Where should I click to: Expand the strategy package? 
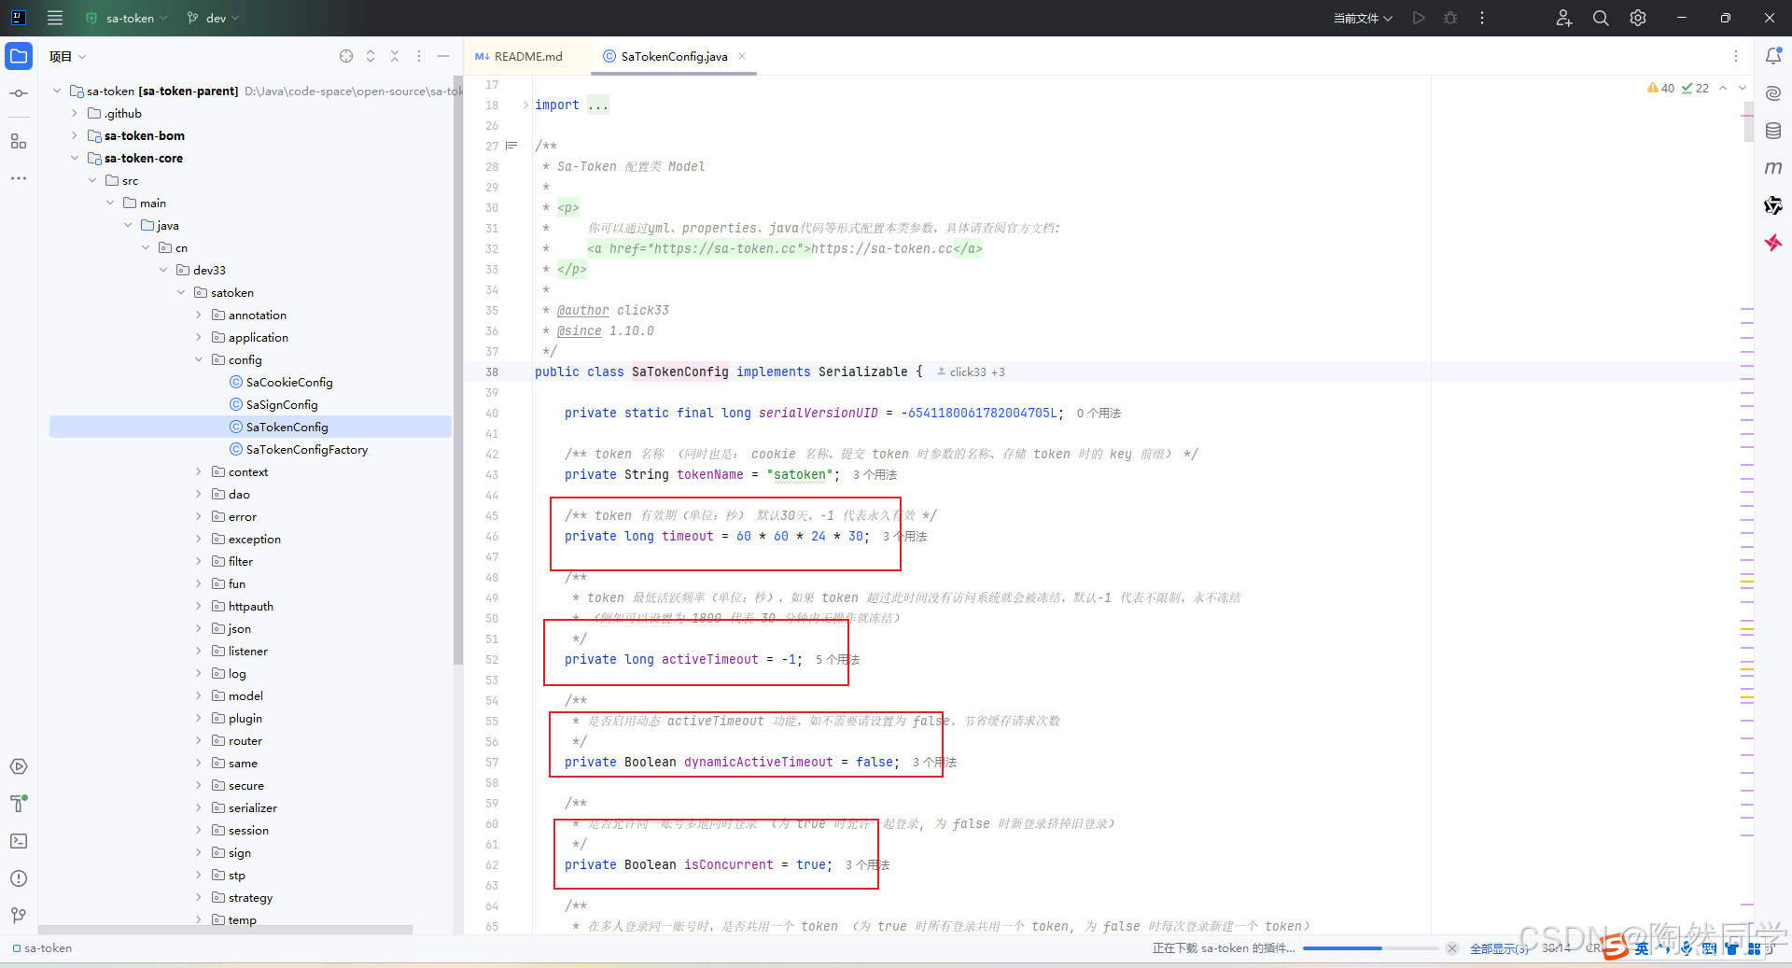click(x=199, y=897)
